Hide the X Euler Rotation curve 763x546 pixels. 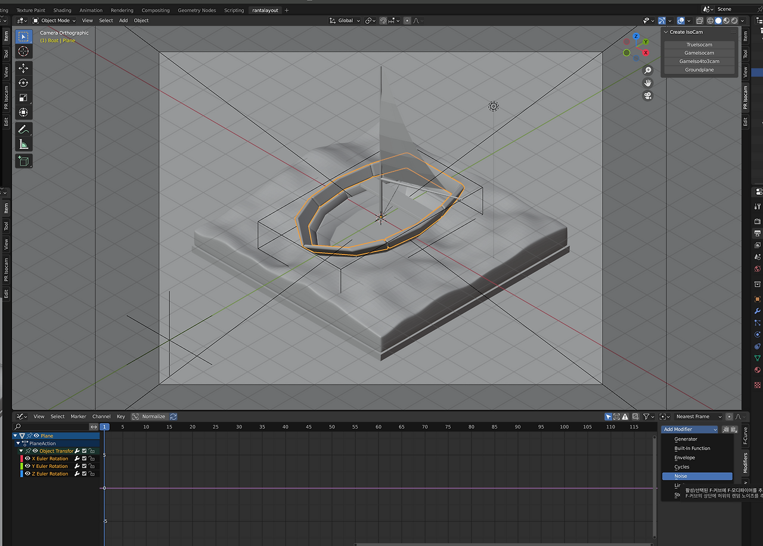click(x=27, y=458)
